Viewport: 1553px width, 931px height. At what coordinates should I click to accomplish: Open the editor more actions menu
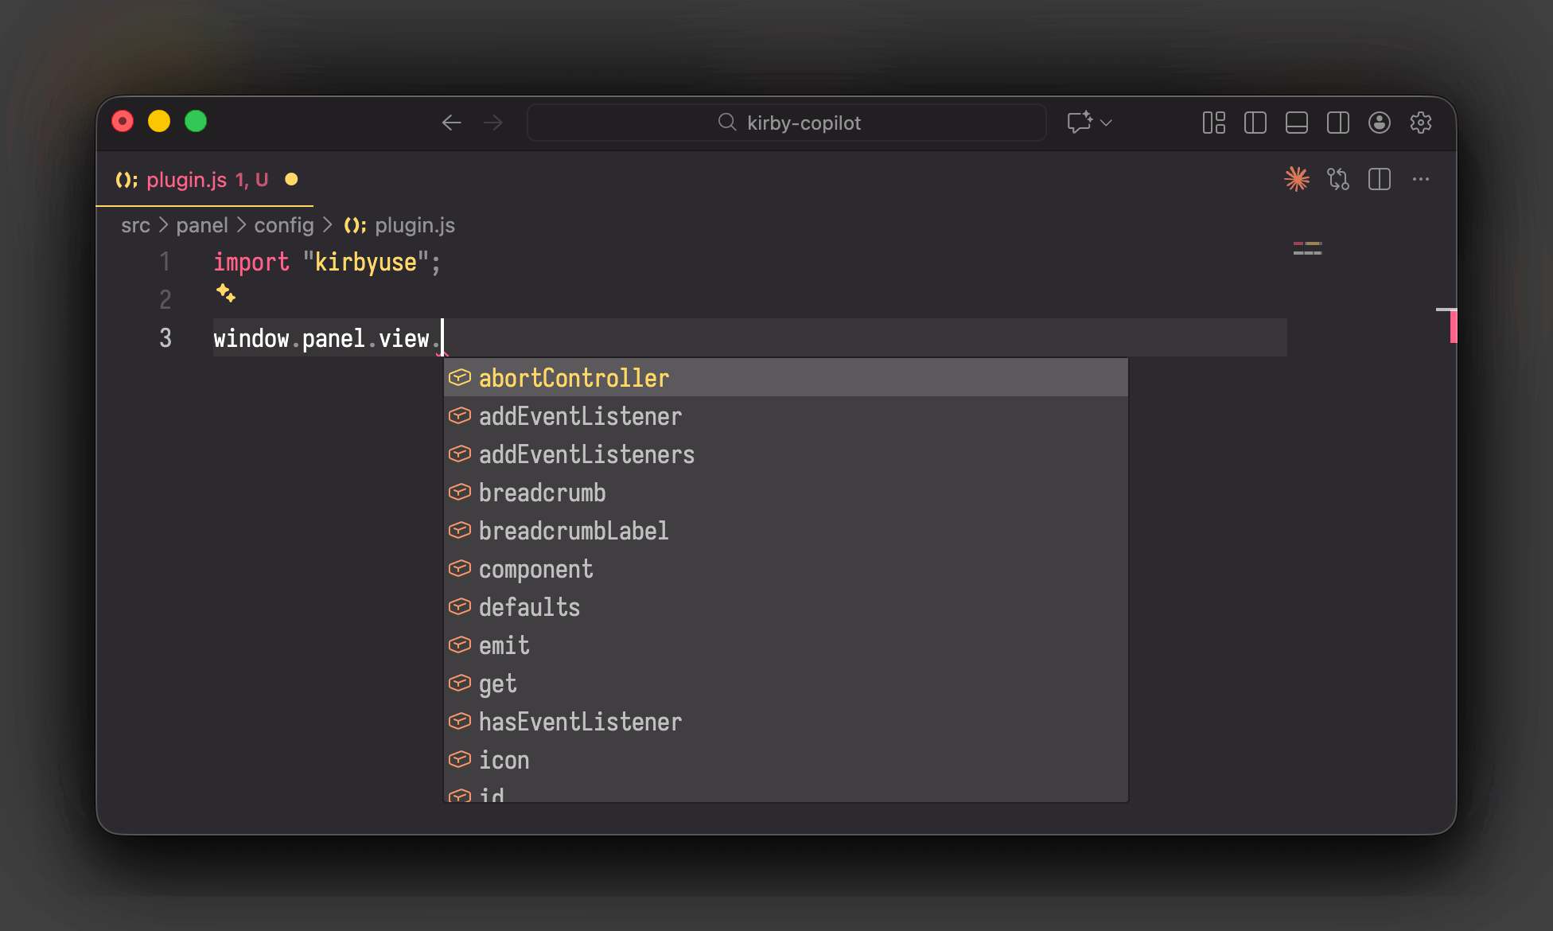coord(1421,179)
